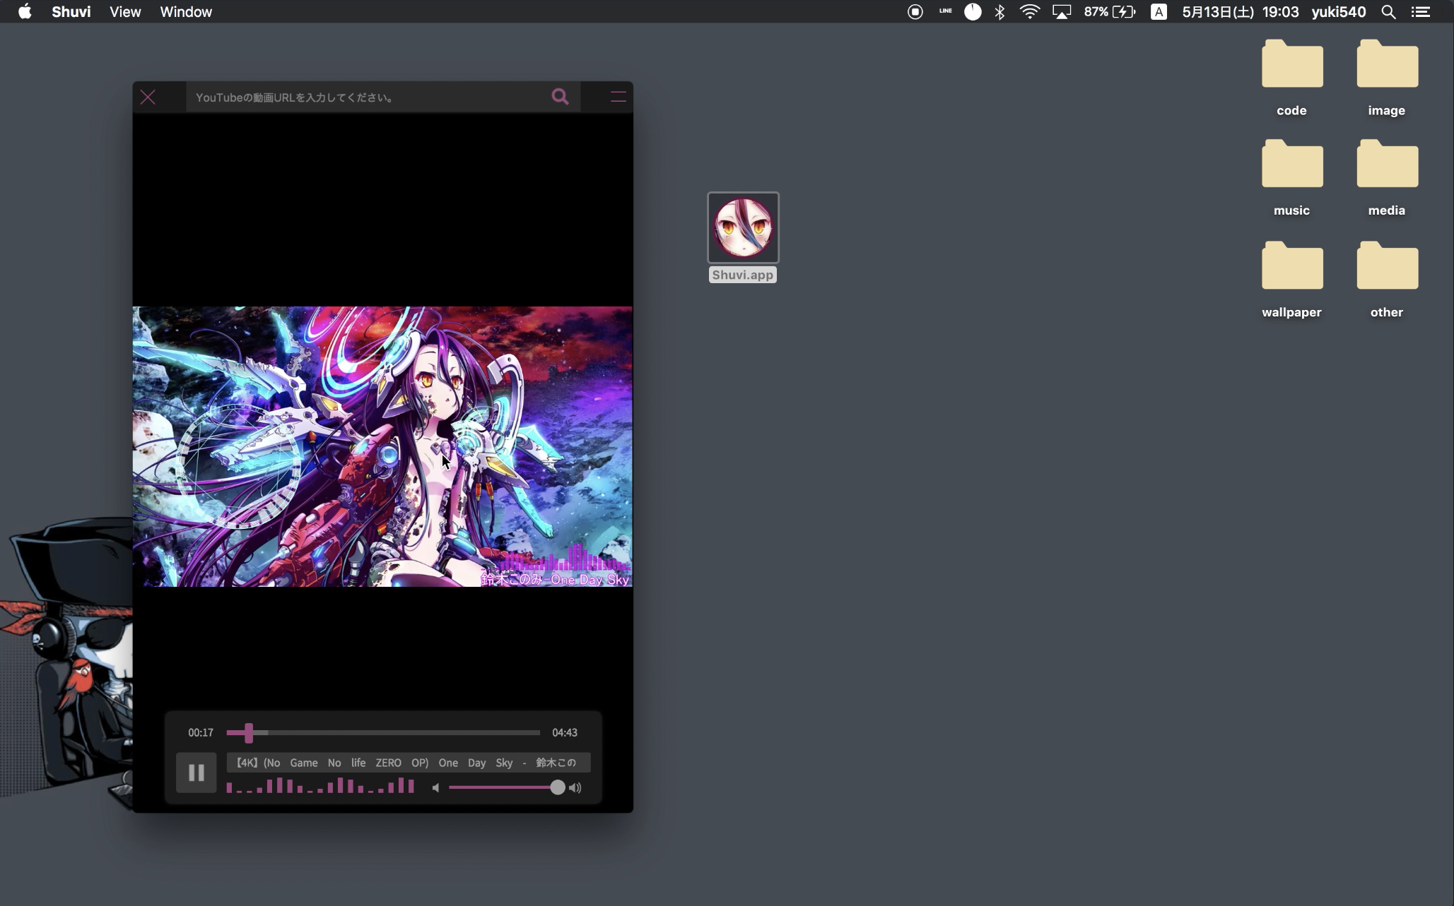Open the hamburger menu in Shuvi player
Screen dimensions: 1454x906
click(618, 97)
